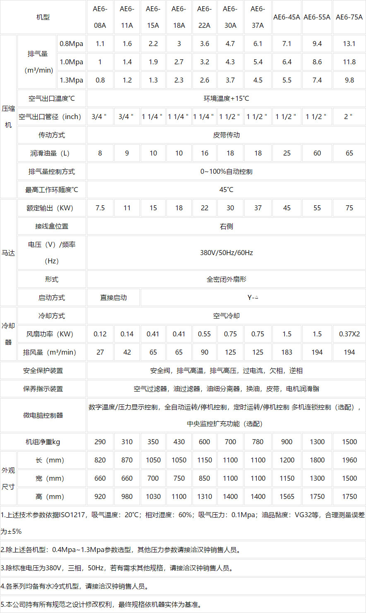Click the 直接启动 starting mode cell
The height and width of the screenshot is (613, 366).
pyautogui.click(x=113, y=297)
